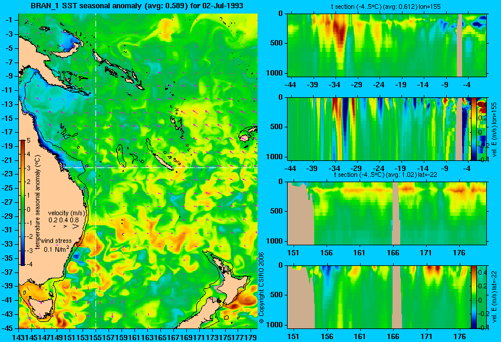Click the horizontal dashed latitude -22 section line on the map

[160, 167]
